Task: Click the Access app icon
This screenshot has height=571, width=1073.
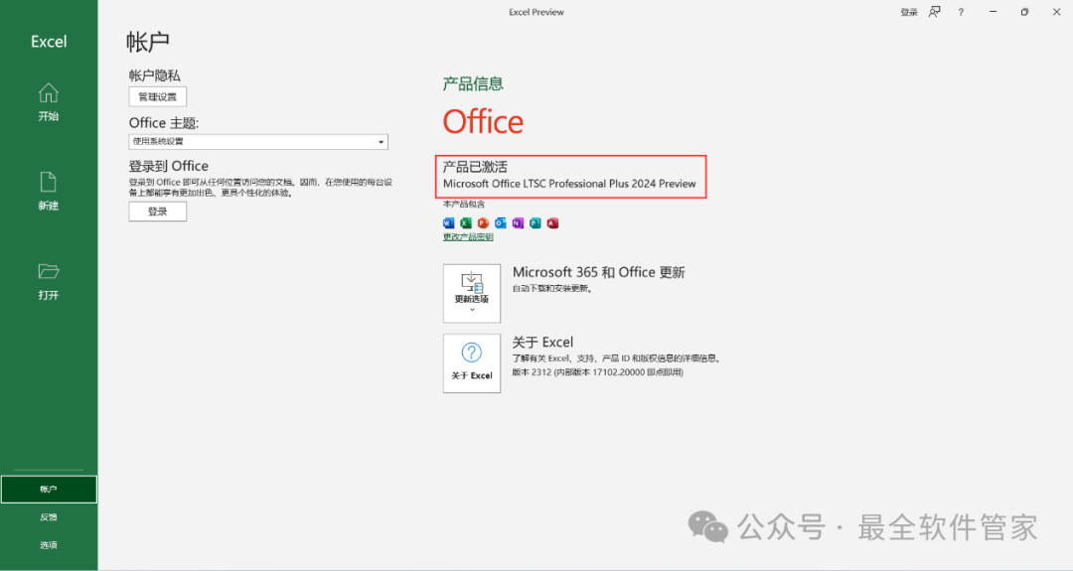Action: pos(552,222)
